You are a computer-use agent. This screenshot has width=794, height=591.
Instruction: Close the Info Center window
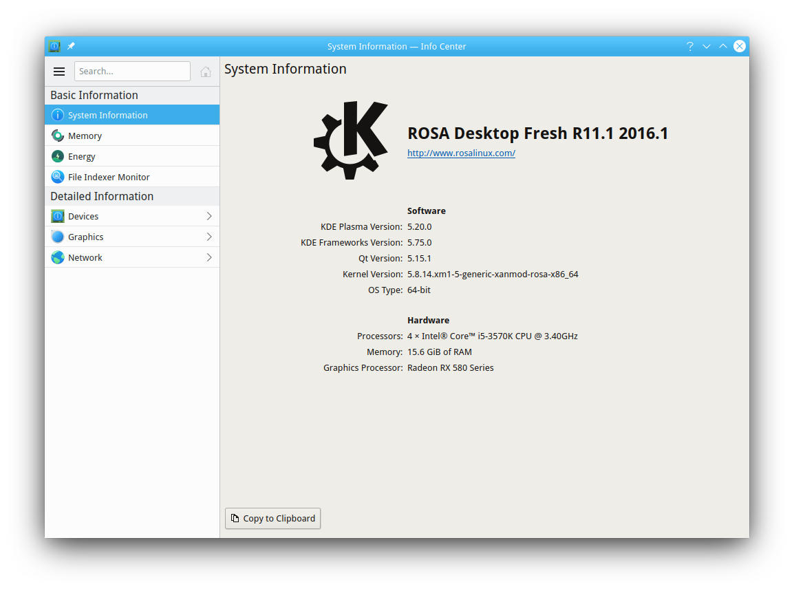(x=740, y=46)
